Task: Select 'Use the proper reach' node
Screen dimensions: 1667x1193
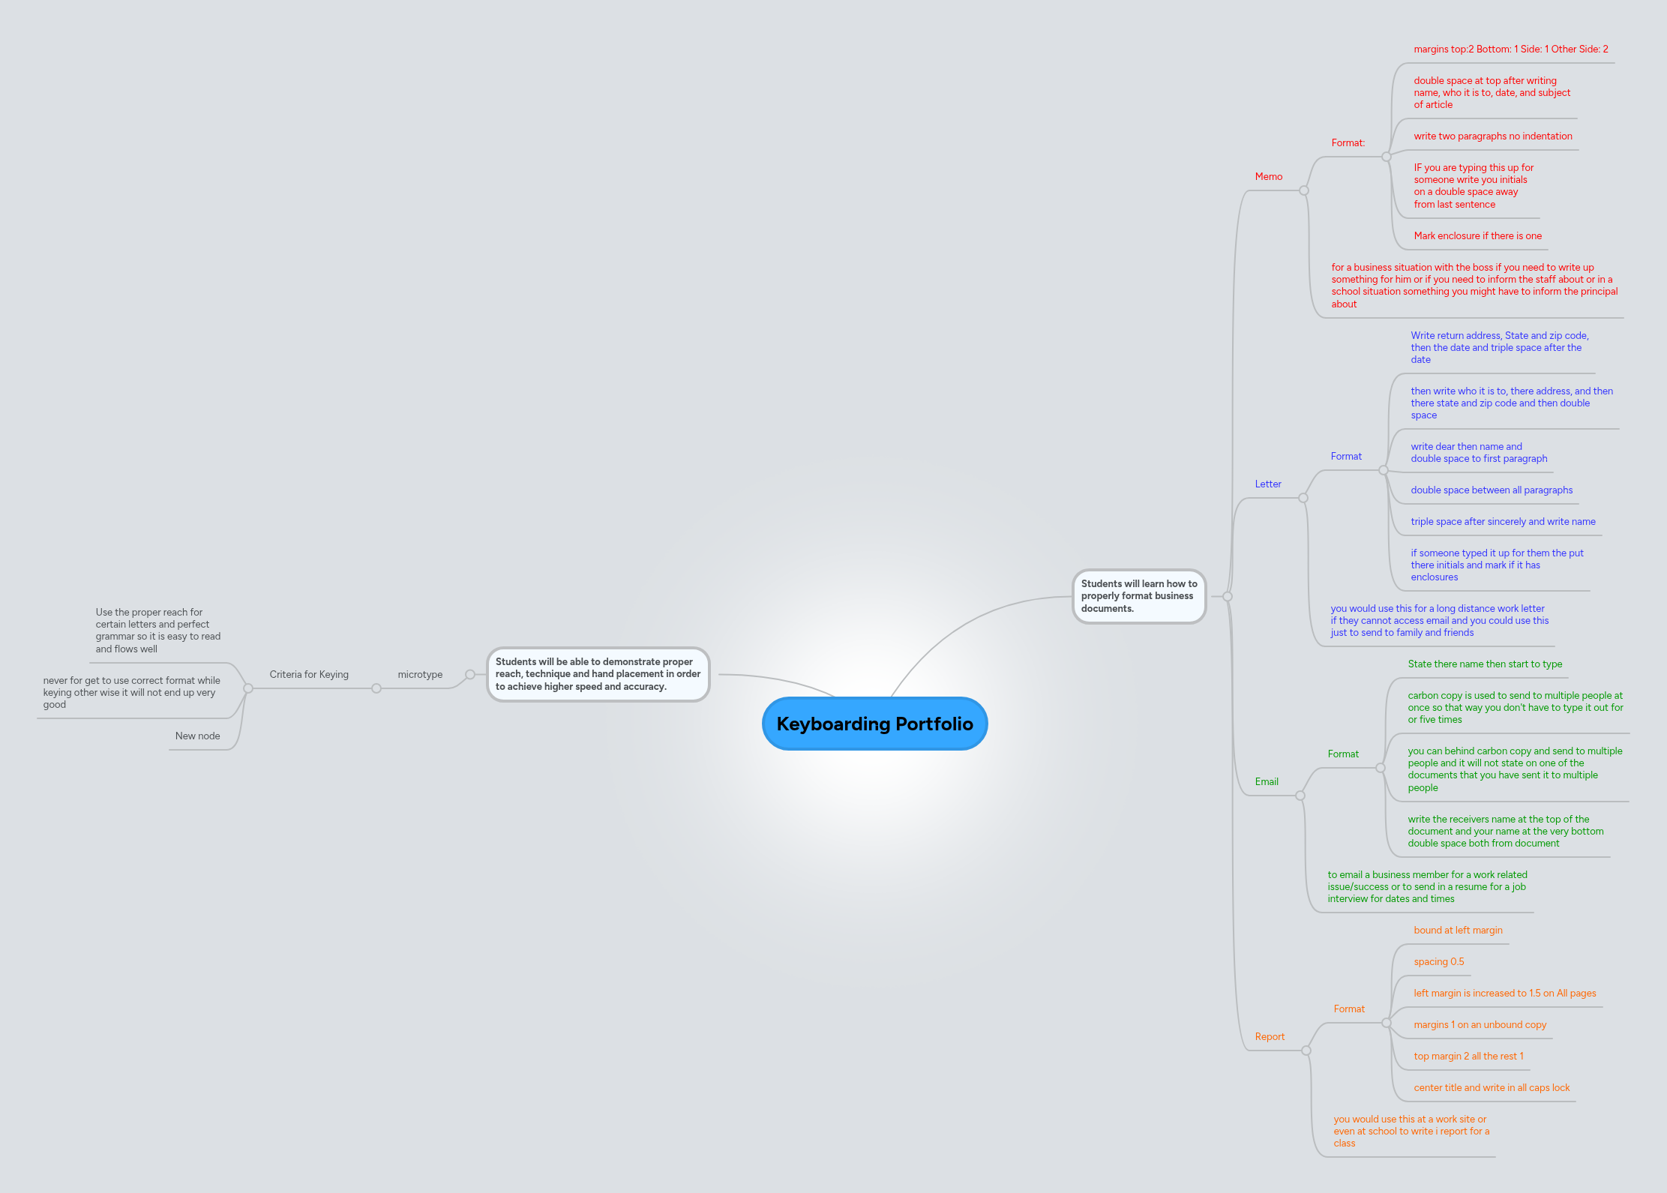Action: click(158, 631)
